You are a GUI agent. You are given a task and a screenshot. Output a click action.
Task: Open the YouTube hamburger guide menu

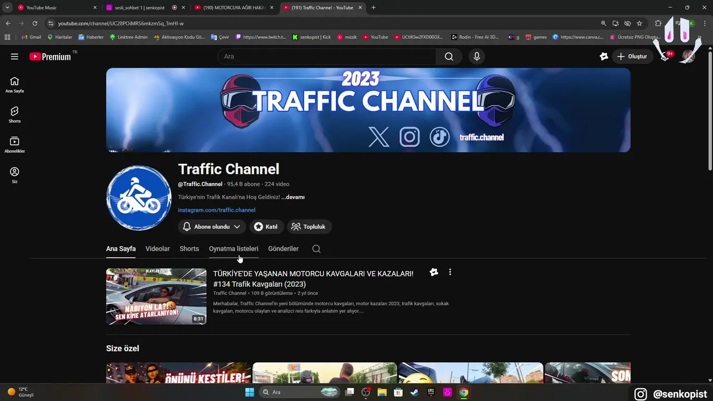tap(14, 56)
